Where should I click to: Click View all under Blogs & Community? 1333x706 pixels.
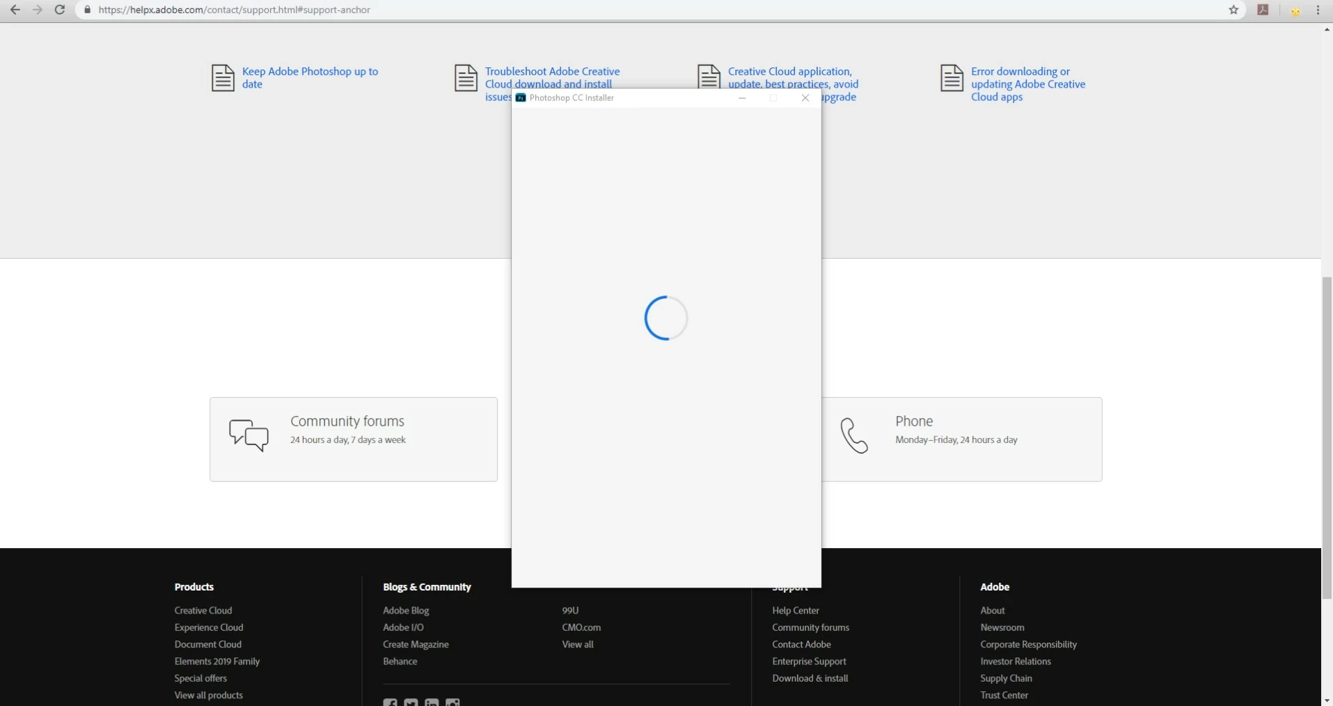pos(578,645)
